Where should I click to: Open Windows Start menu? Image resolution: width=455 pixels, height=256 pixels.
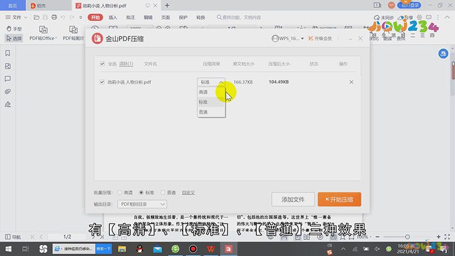click(9, 249)
